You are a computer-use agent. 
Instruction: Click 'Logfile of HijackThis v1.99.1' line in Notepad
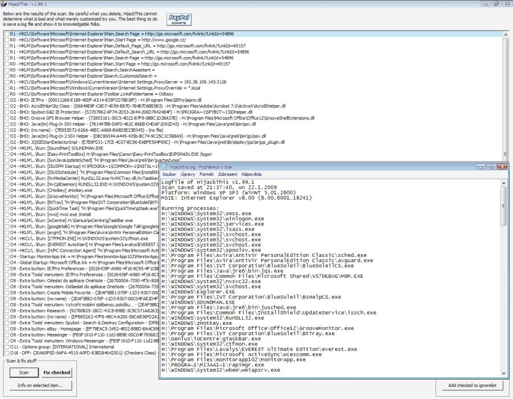point(207,182)
